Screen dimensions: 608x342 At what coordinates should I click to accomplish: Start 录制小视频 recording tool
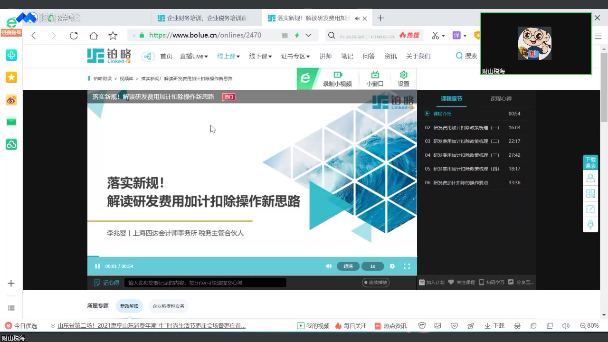[x=338, y=79]
